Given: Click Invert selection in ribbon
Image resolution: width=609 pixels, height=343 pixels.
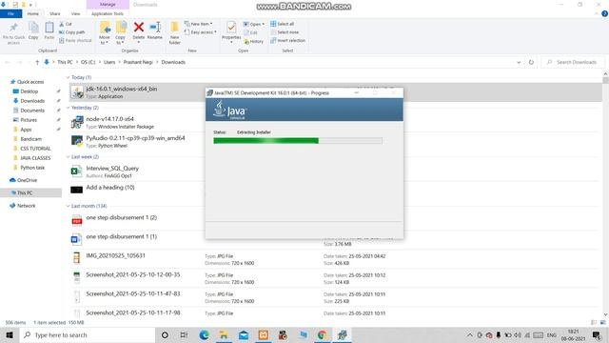Looking at the screenshot, I should (x=287, y=40).
